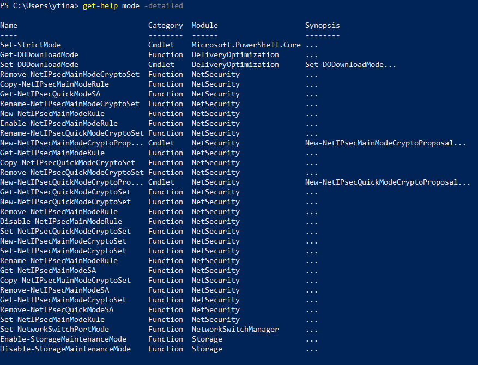
Task: Select 'New-NetIPsecMainModeCryptoProp...' name
Action: point(72,143)
